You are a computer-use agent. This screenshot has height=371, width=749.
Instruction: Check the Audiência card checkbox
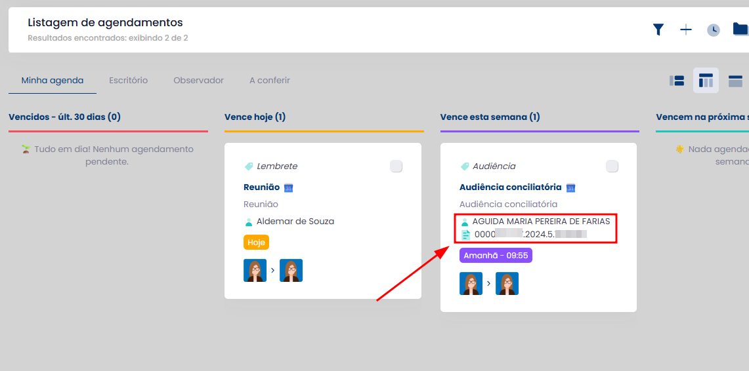coord(612,166)
